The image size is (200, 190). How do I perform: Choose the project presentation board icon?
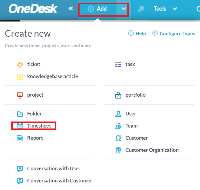pos(20,95)
